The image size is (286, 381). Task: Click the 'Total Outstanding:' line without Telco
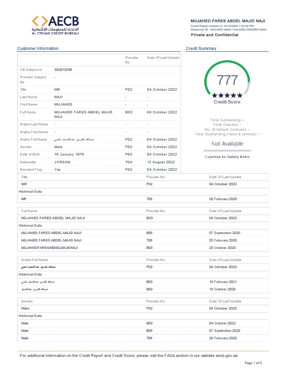point(227,120)
